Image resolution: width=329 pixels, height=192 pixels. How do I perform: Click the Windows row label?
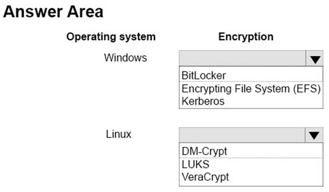pyautogui.click(x=125, y=58)
